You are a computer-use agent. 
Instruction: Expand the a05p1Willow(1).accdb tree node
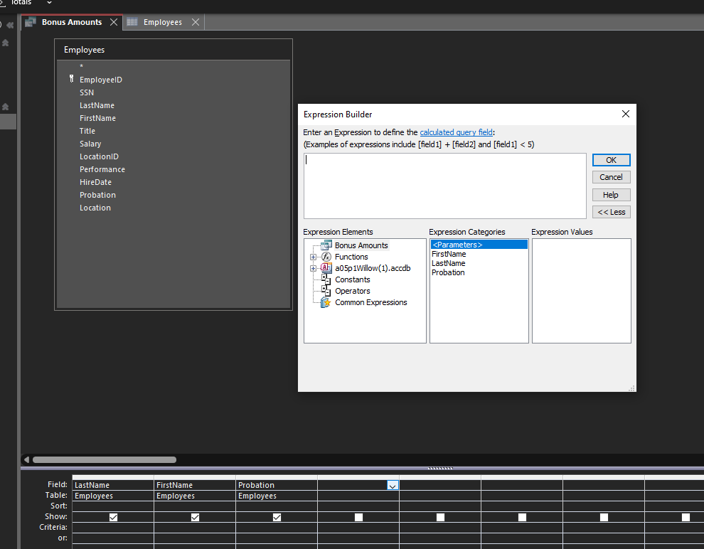tap(313, 268)
